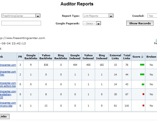157x122 pixels.
Task: Open the FreeWritingCenter website dropdown
Action: (21, 16)
